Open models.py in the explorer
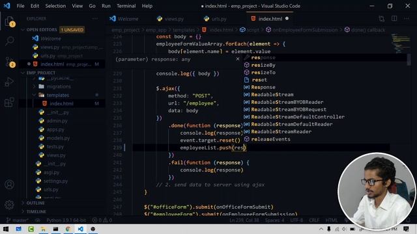417x234 pixels. (x=58, y=138)
